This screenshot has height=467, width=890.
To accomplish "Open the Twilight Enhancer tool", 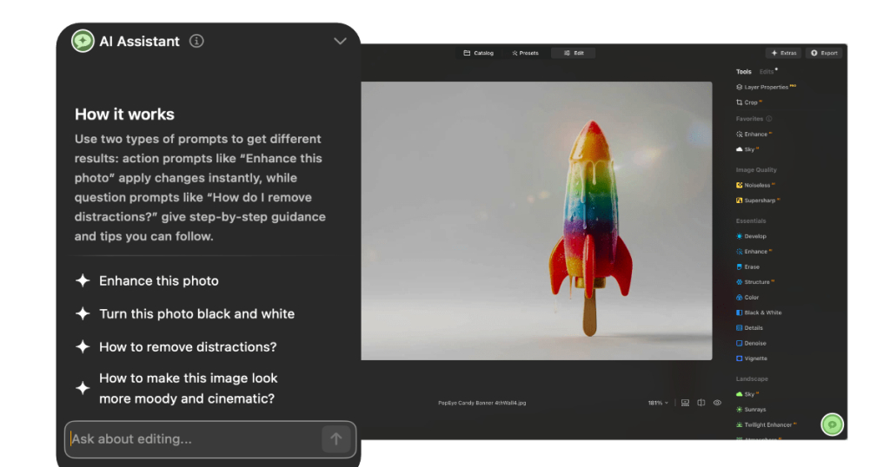I will pos(767,424).
